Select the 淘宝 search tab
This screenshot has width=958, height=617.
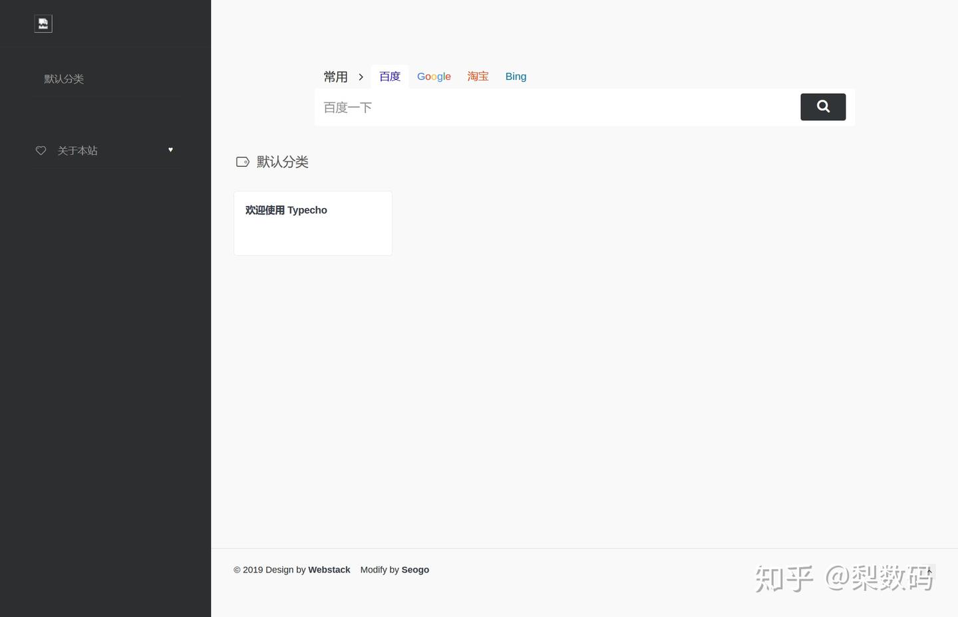pos(478,76)
